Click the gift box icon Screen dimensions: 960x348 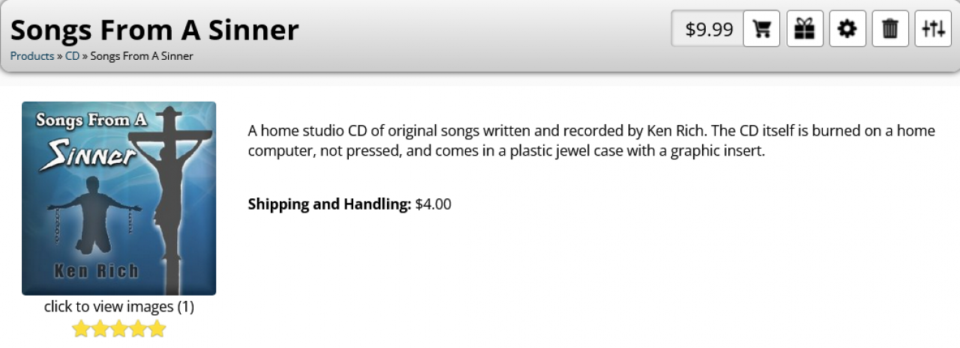click(x=805, y=29)
